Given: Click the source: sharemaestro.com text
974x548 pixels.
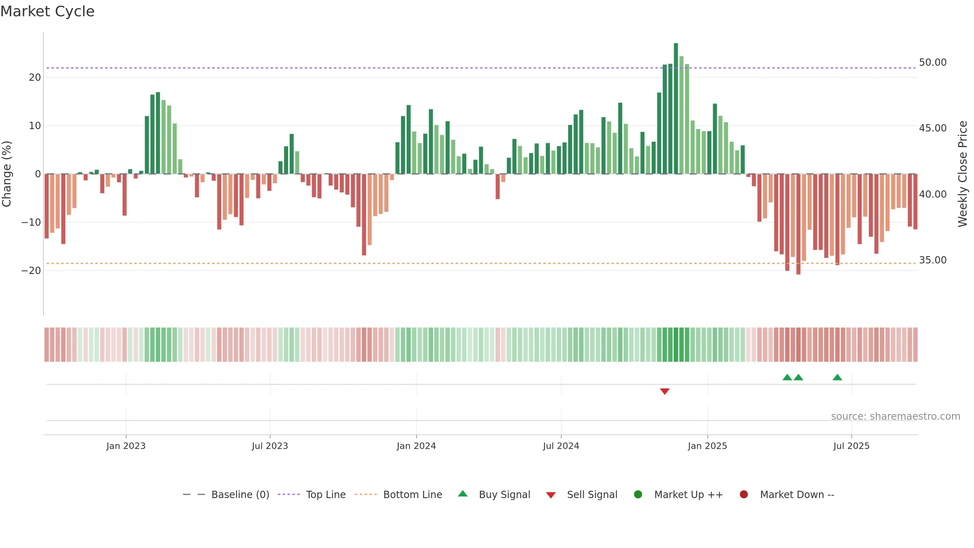Looking at the screenshot, I should click(896, 416).
